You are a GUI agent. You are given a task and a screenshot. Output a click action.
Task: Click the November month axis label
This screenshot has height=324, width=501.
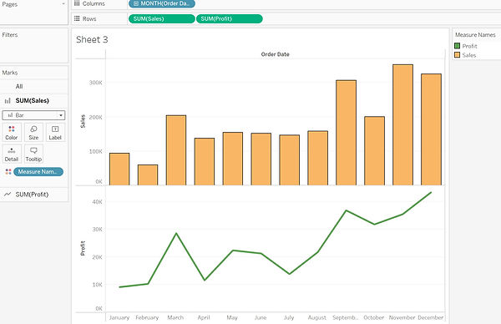(x=402, y=317)
